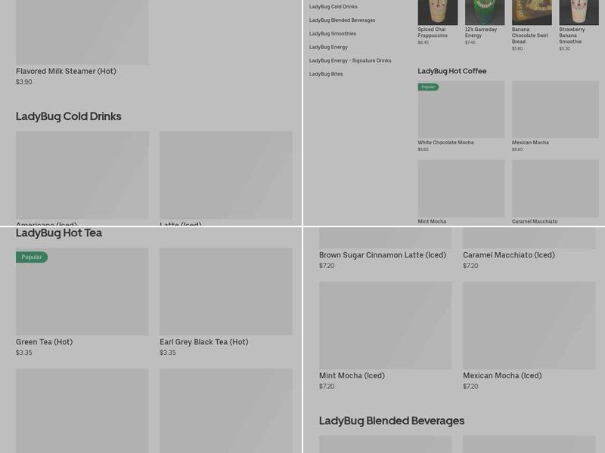Viewport: 605px width, 453px height.
Task: Click the Spiced Chai Frappuccino item name
Action: pos(433,32)
